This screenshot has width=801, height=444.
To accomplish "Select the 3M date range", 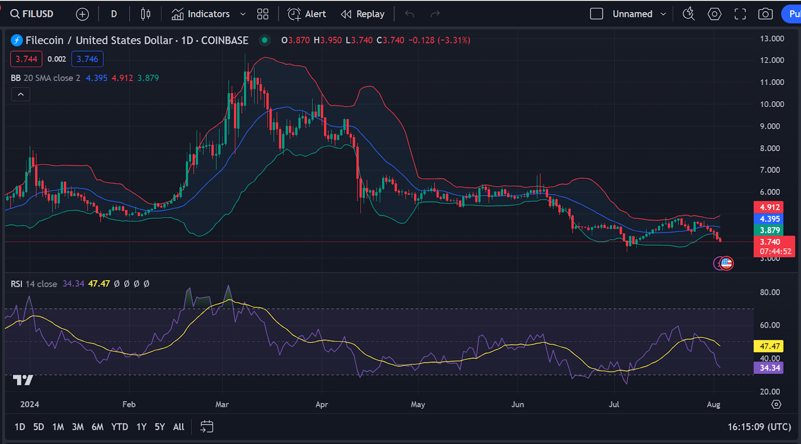I will tap(78, 427).
